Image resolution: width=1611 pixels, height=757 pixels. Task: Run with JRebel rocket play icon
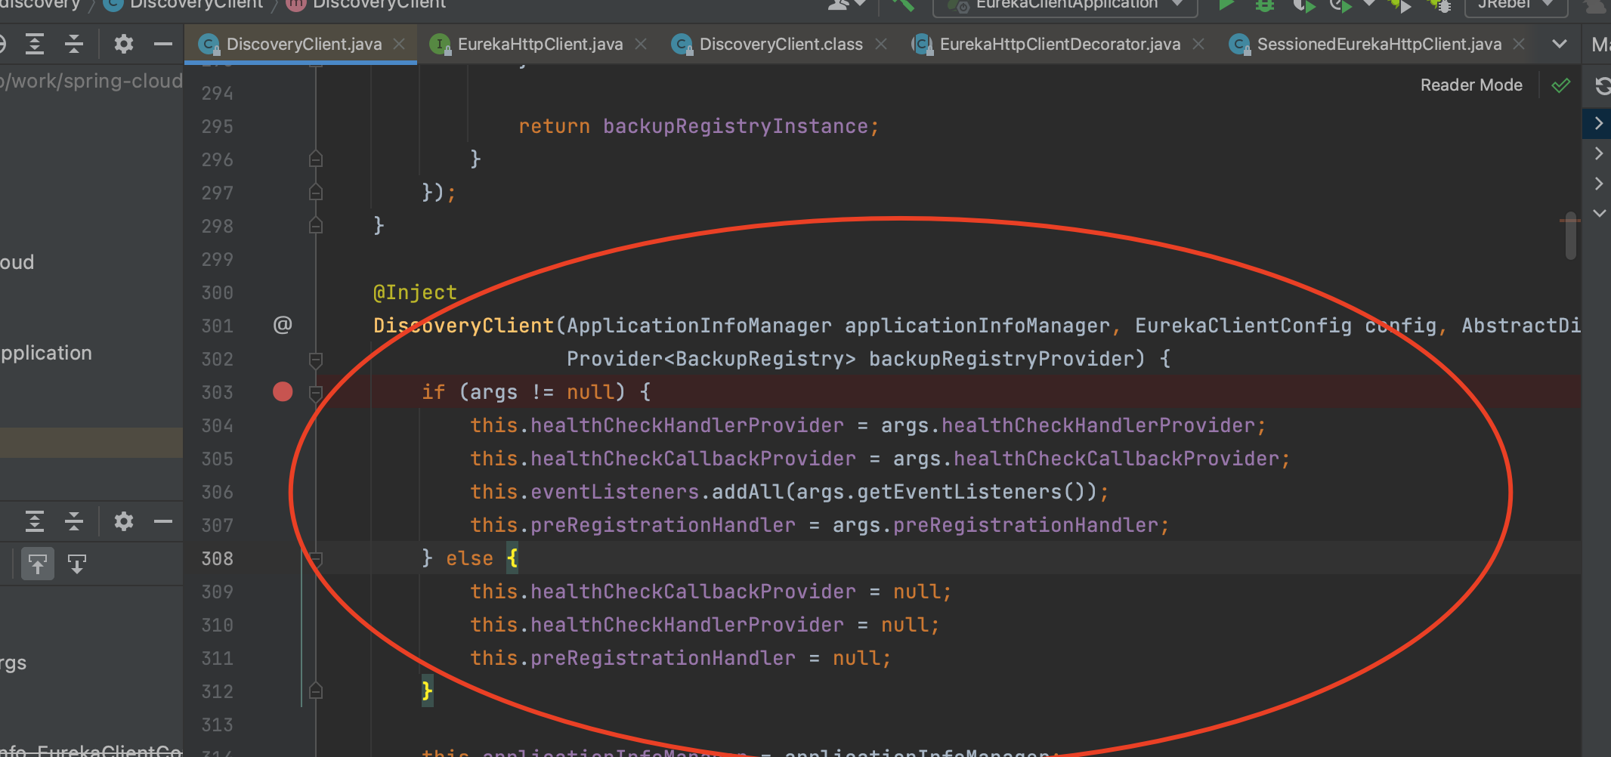pyautogui.click(x=1399, y=5)
